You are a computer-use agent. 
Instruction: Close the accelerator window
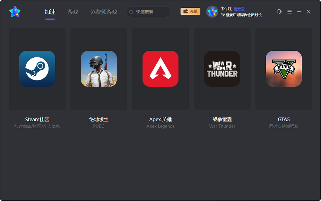click(309, 12)
